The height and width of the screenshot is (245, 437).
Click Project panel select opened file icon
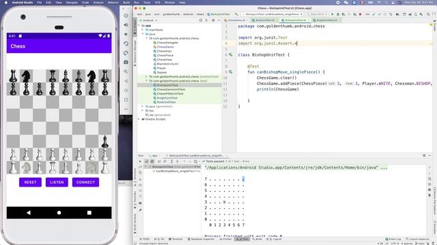pos(201,20)
